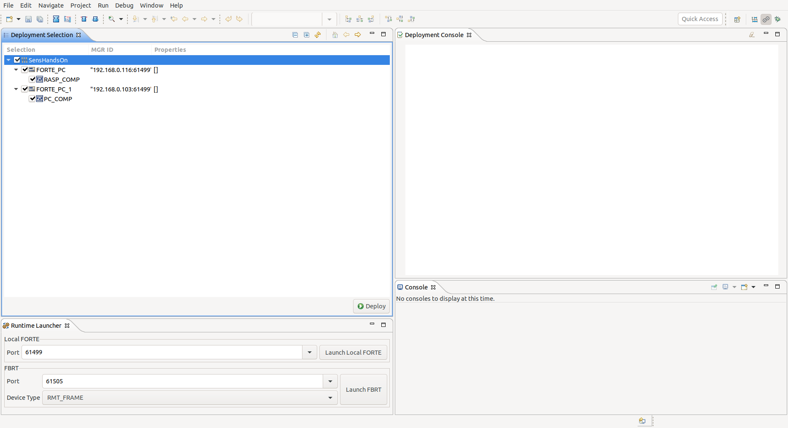Switch to the Debug perspective bug icon
788x428 pixels.
pyautogui.click(x=777, y=19)
